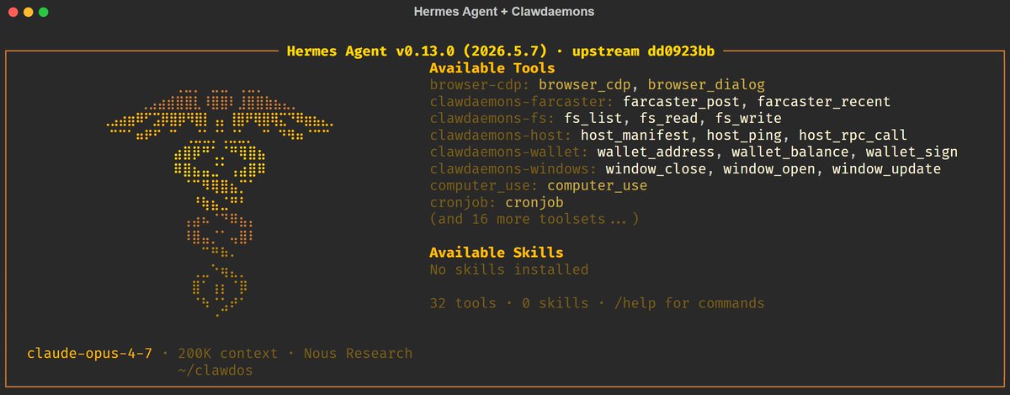Click the 'fs_list' tool name
This screenshot has height=395, width=1010.
pos(593,119)
